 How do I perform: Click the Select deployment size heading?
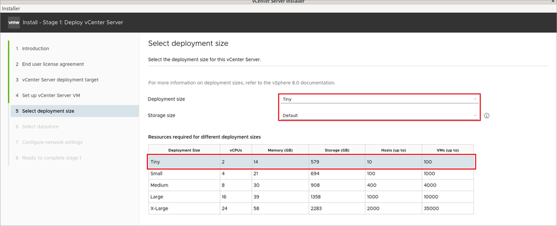pos(188,44)
